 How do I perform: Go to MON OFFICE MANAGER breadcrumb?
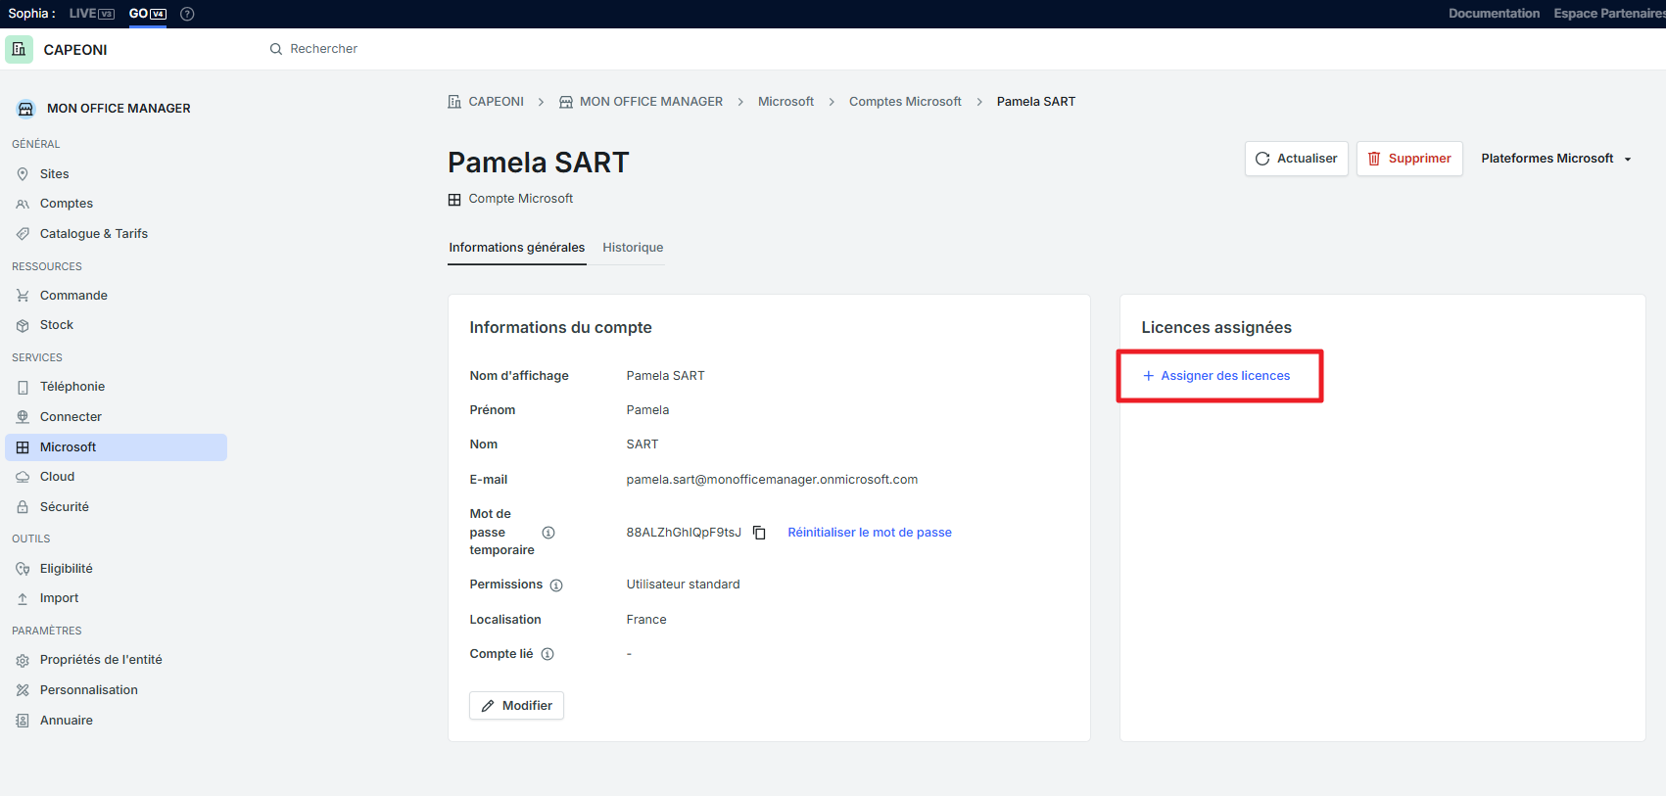pyautogui.click(x=641, y=102)
